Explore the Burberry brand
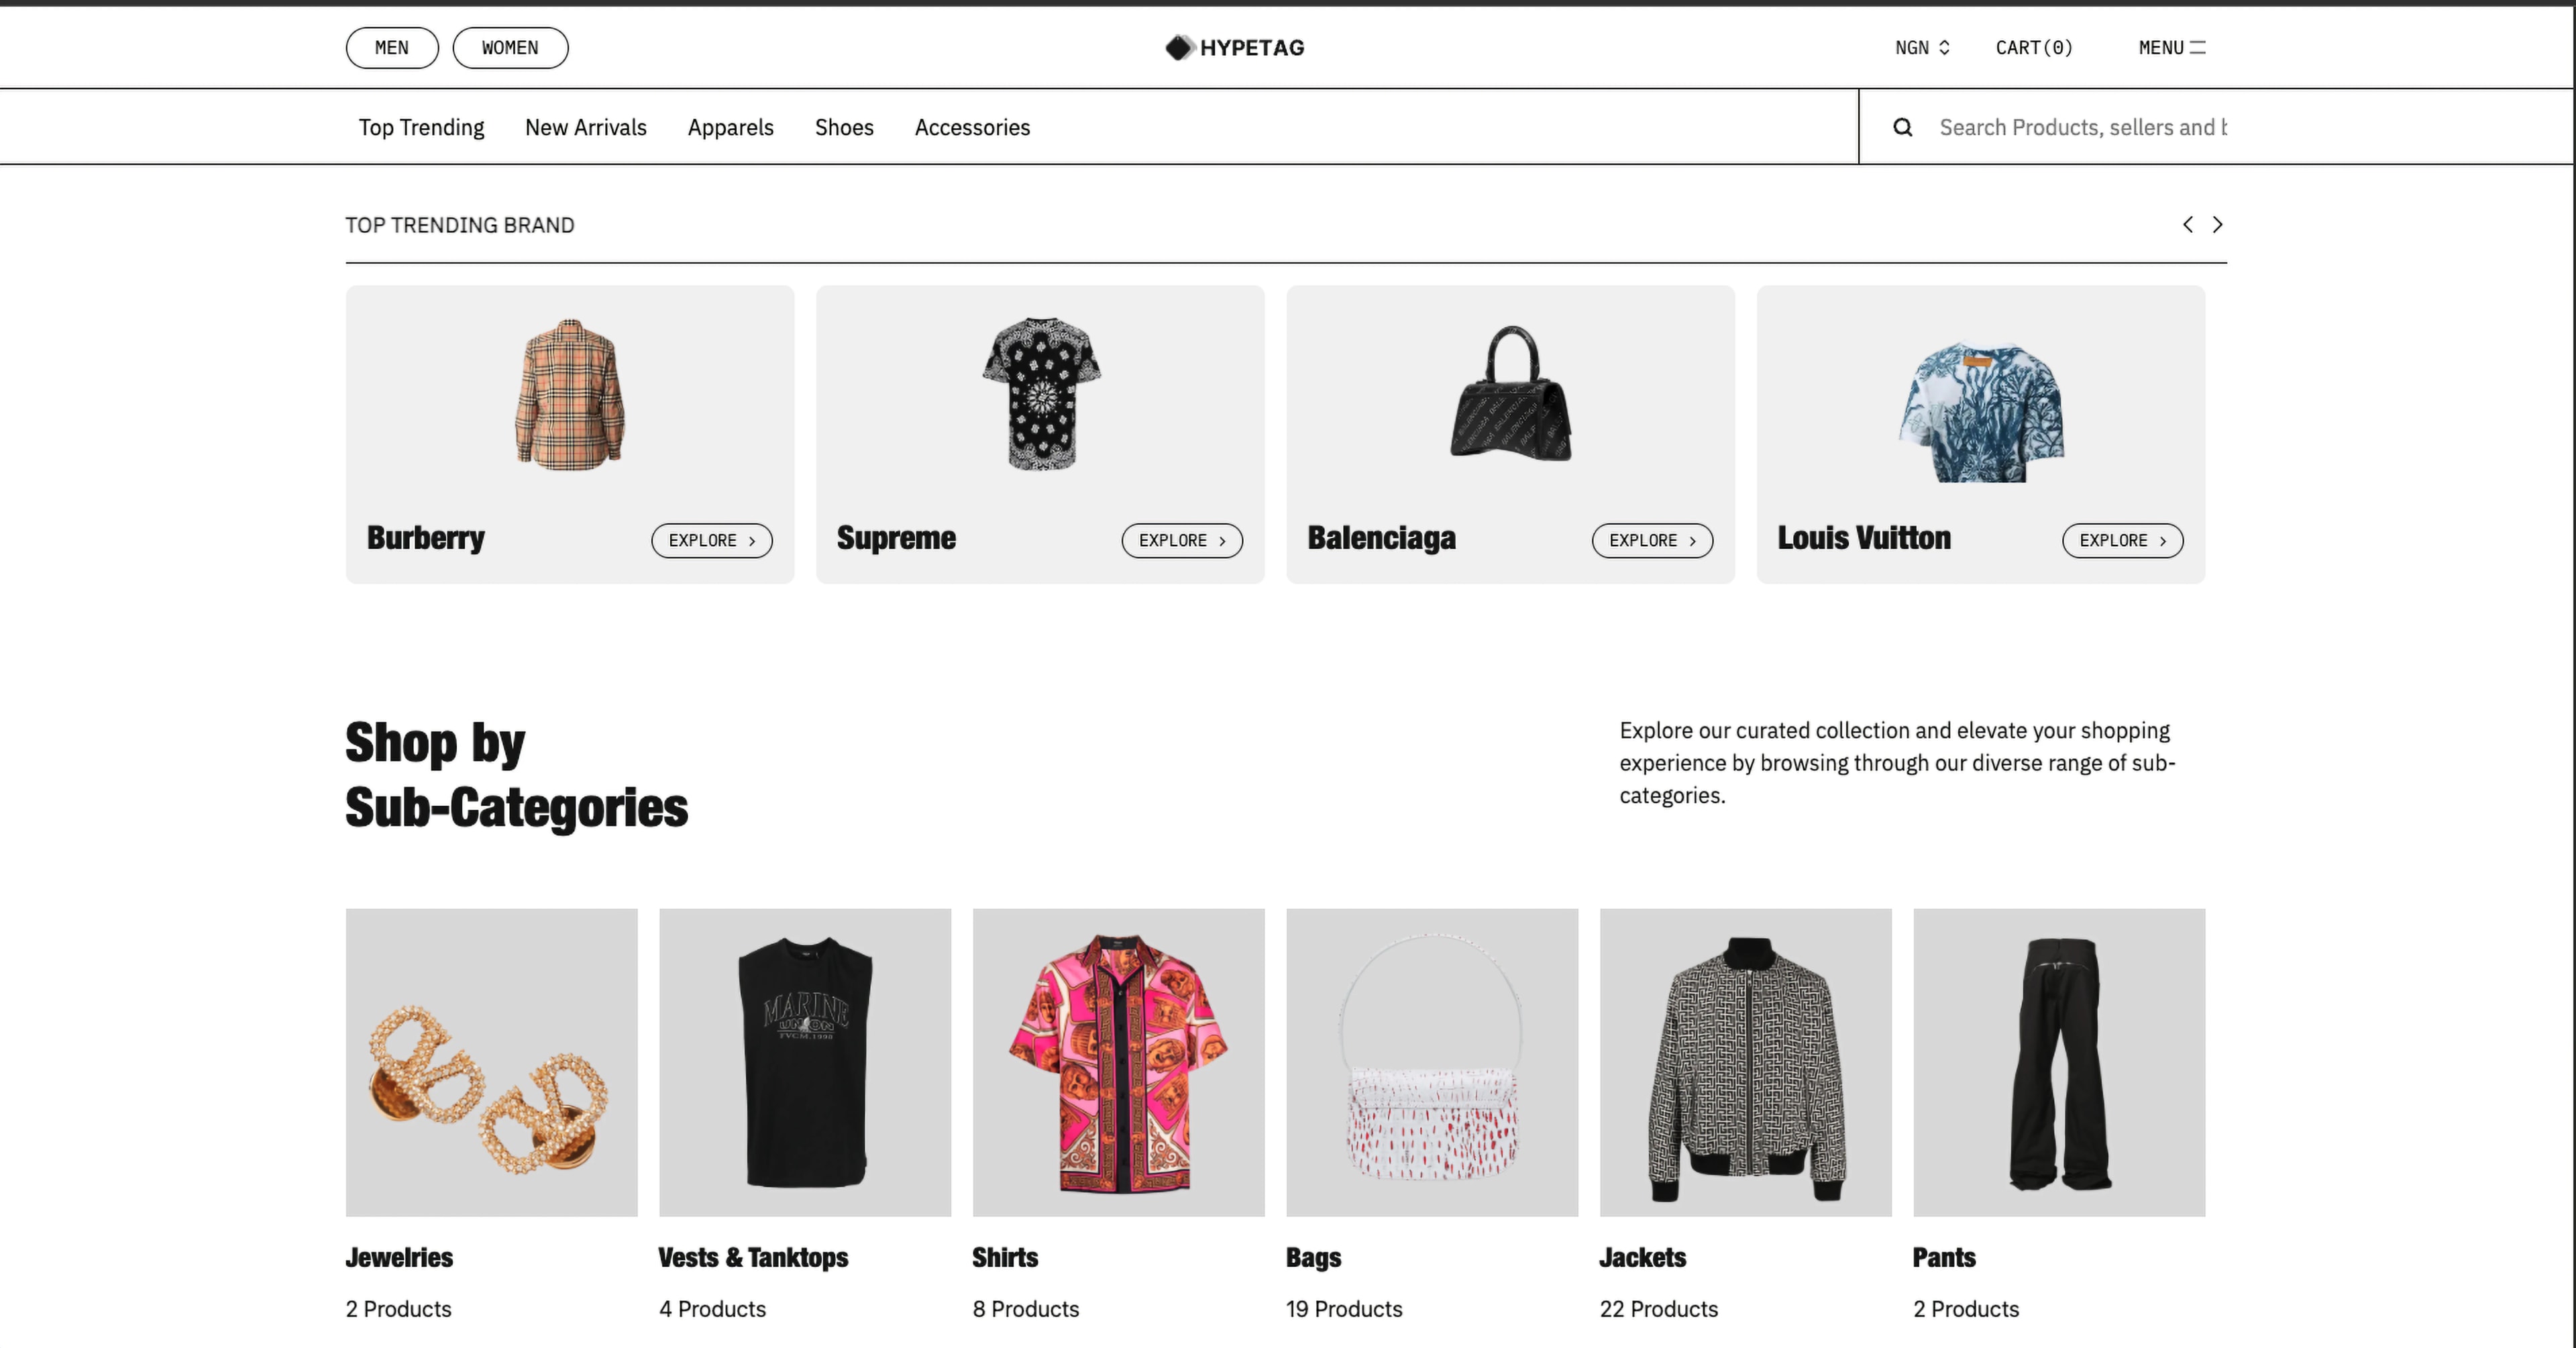Viewport: 2576px width, 1348px height. tap(712, 541)
